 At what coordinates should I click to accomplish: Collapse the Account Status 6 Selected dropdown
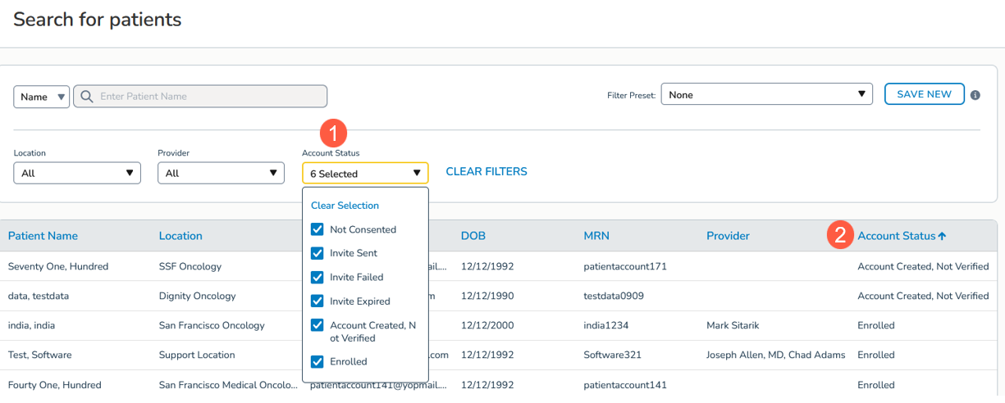365,173
